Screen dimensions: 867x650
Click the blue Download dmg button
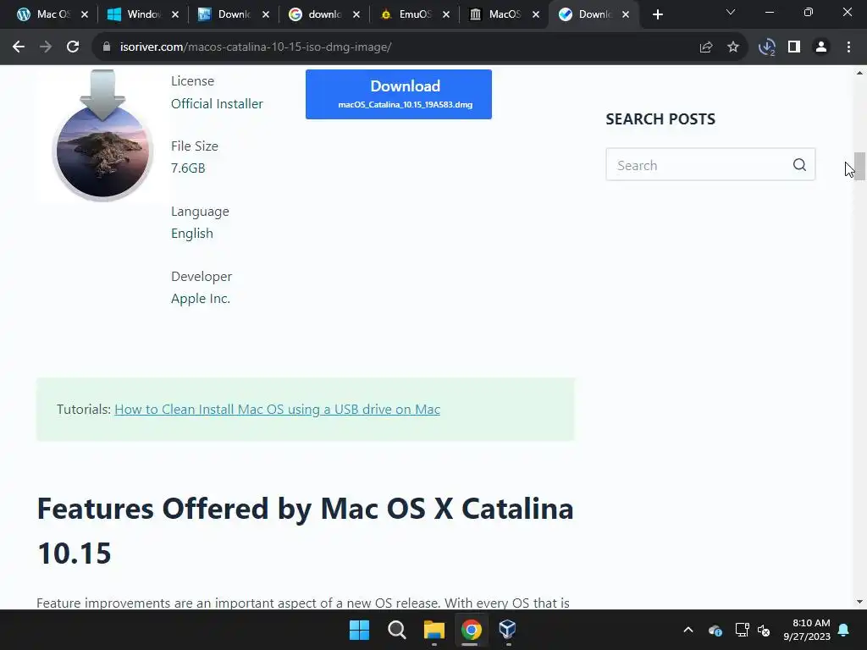[399, 94]
